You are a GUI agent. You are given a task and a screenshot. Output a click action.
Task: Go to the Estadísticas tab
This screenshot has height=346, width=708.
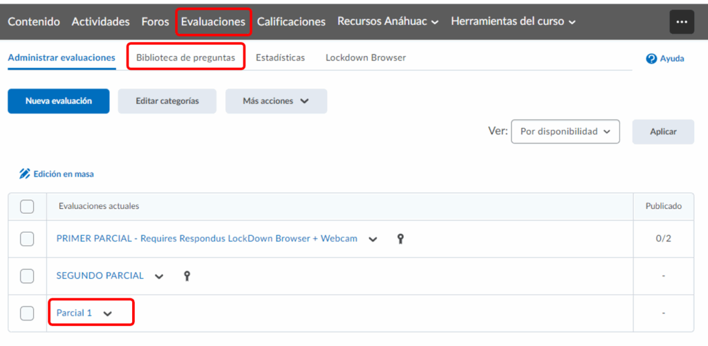280,57
